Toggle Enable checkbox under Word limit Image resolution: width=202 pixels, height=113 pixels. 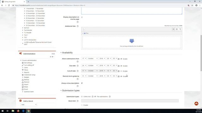(x=82, y=105)
